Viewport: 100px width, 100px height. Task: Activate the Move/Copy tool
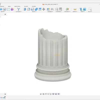pyautogui.click(x=44, y=9)
